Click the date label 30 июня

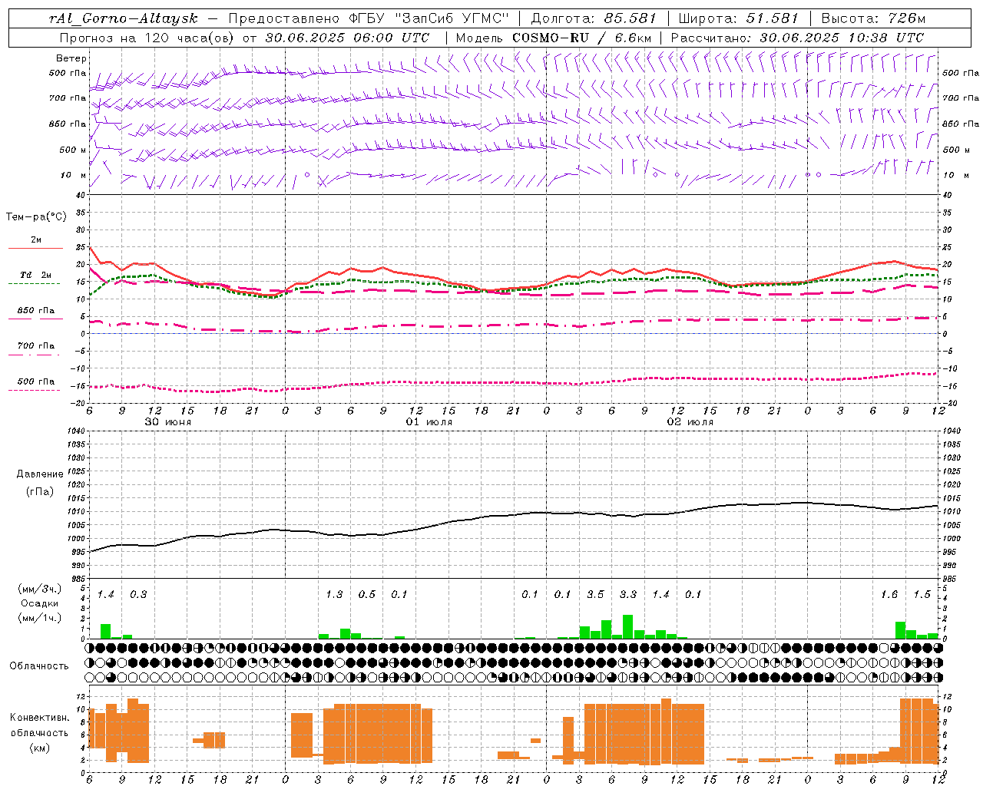[168, 422]
